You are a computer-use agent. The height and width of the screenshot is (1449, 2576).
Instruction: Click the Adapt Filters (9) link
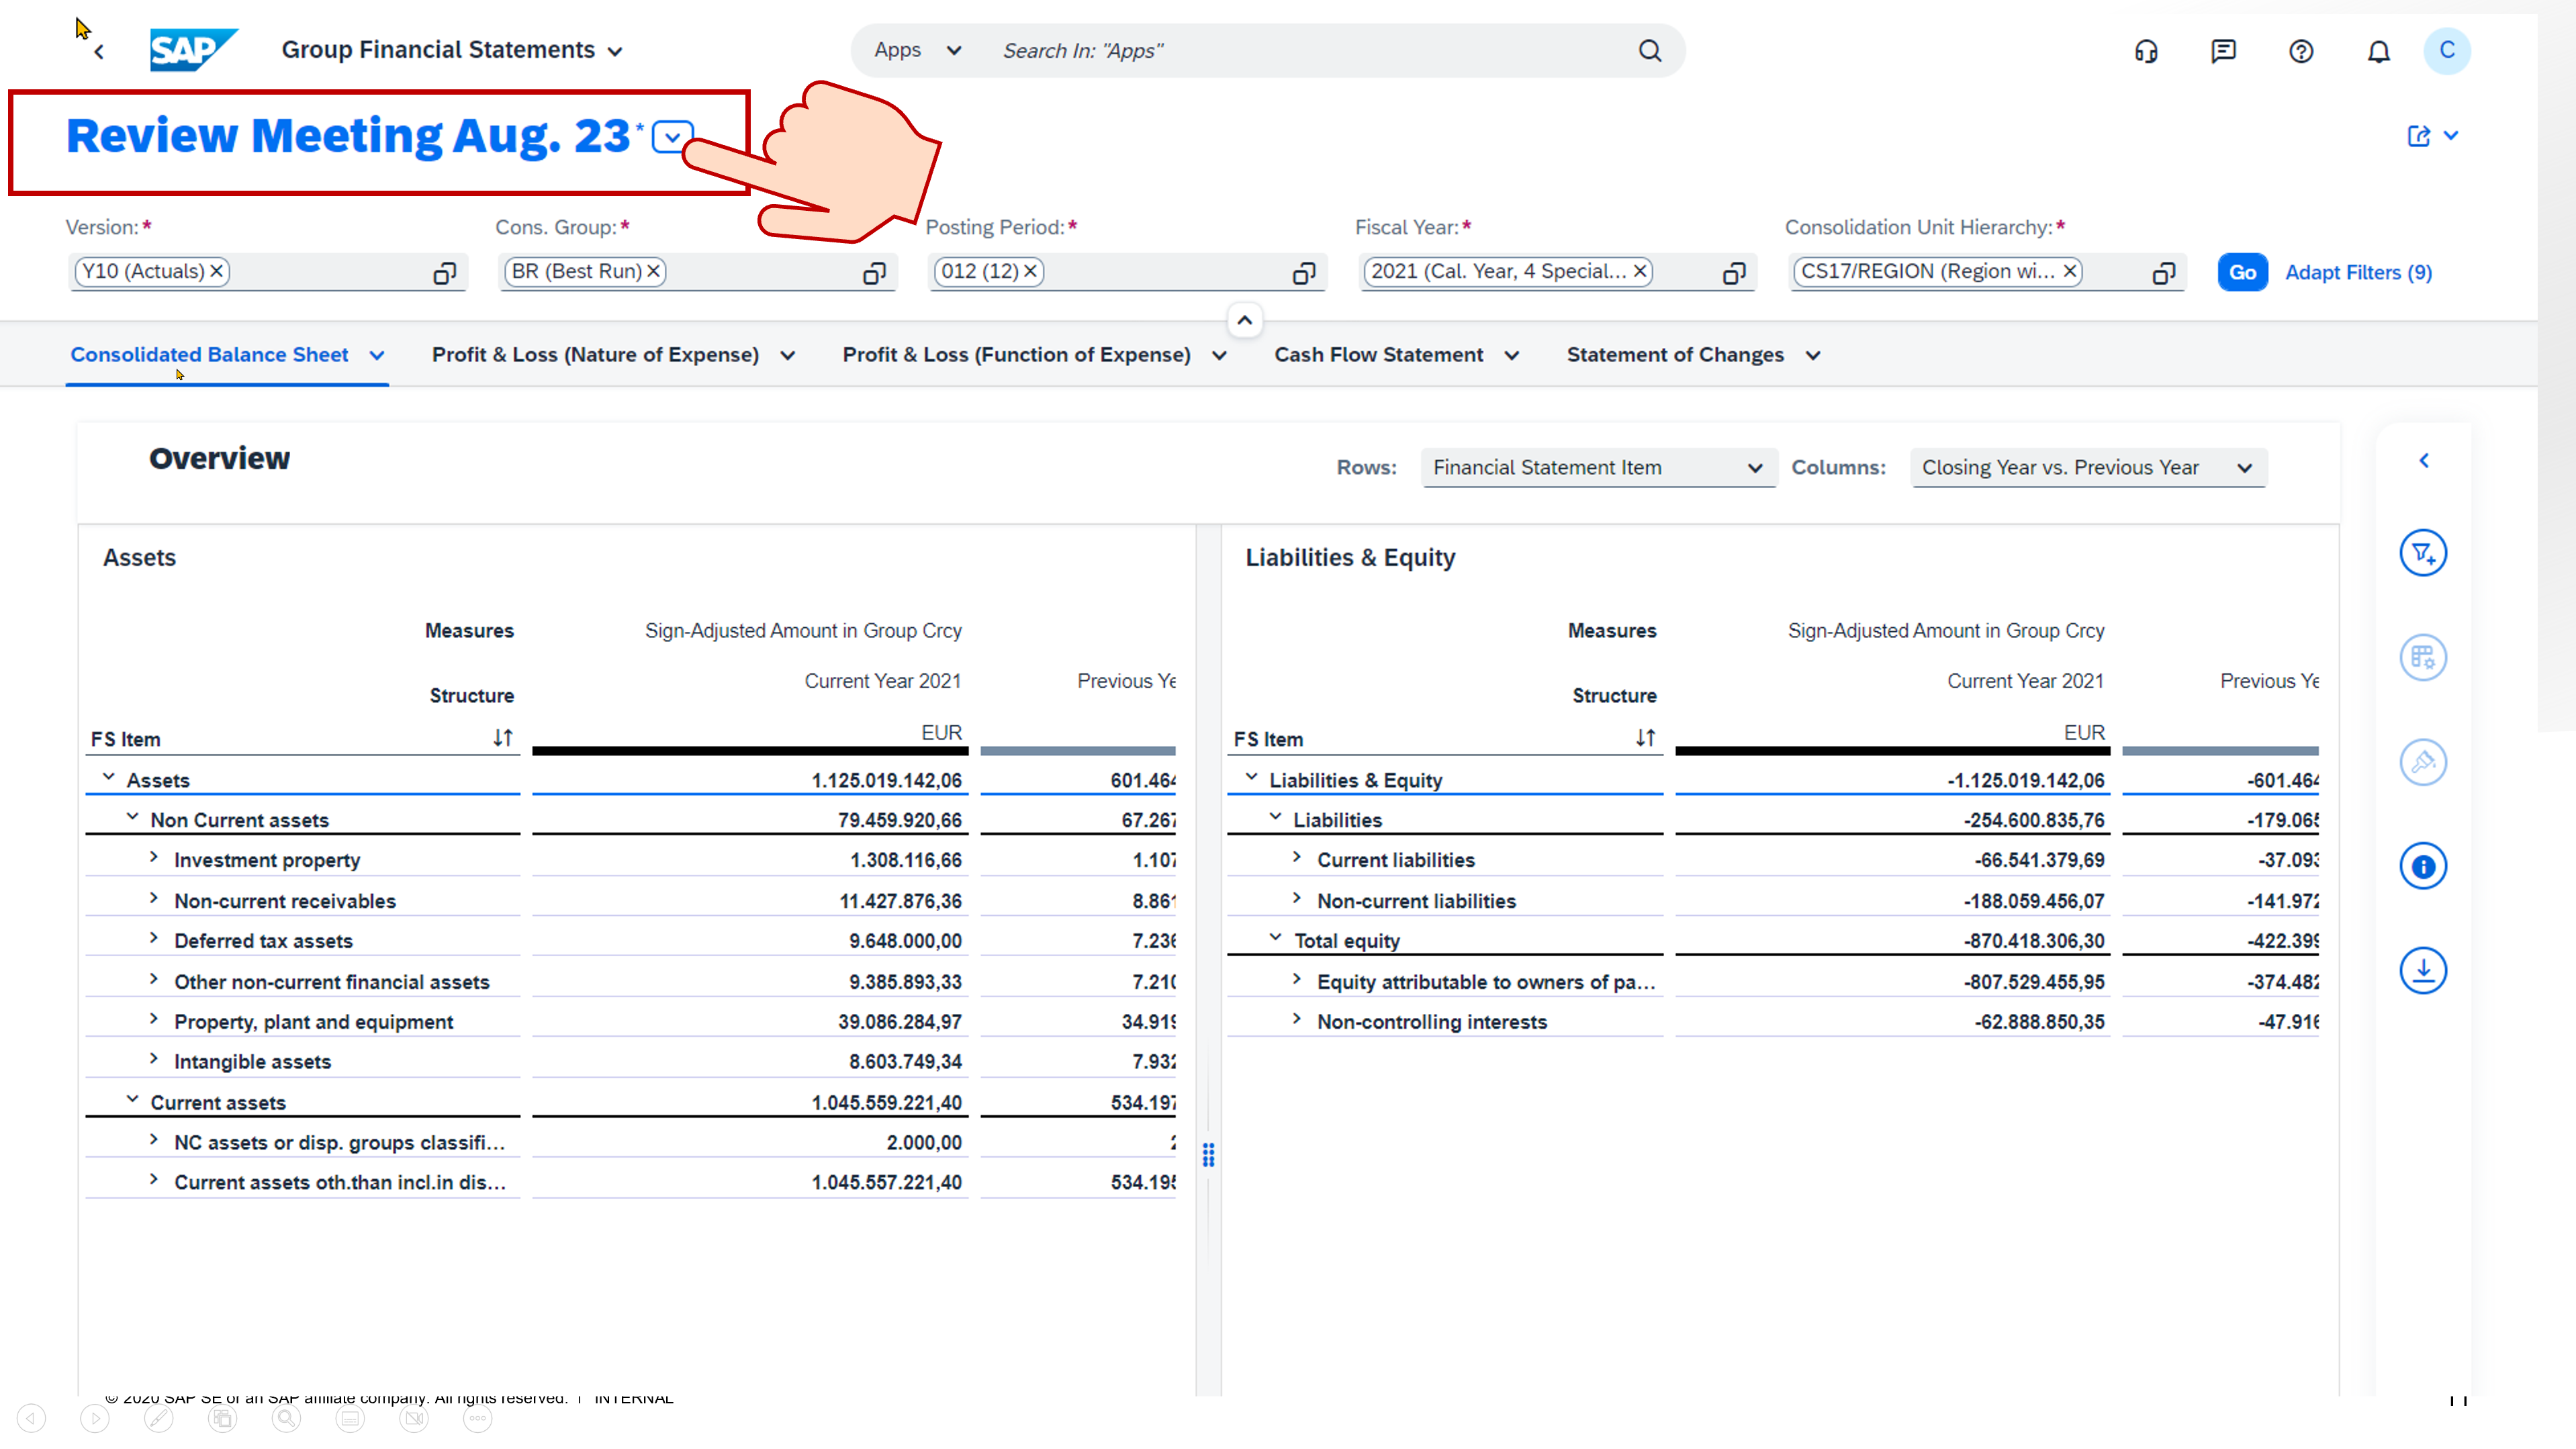pos(2358,272)
